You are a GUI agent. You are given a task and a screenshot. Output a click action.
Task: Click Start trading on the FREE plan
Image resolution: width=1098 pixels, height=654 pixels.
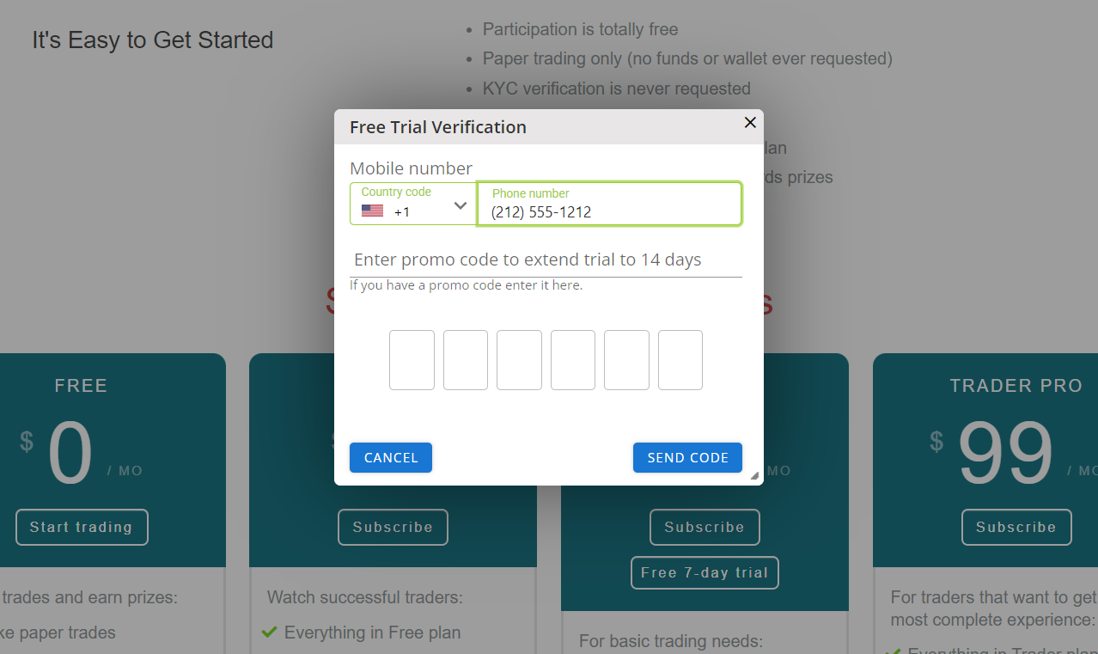[82, 527]
